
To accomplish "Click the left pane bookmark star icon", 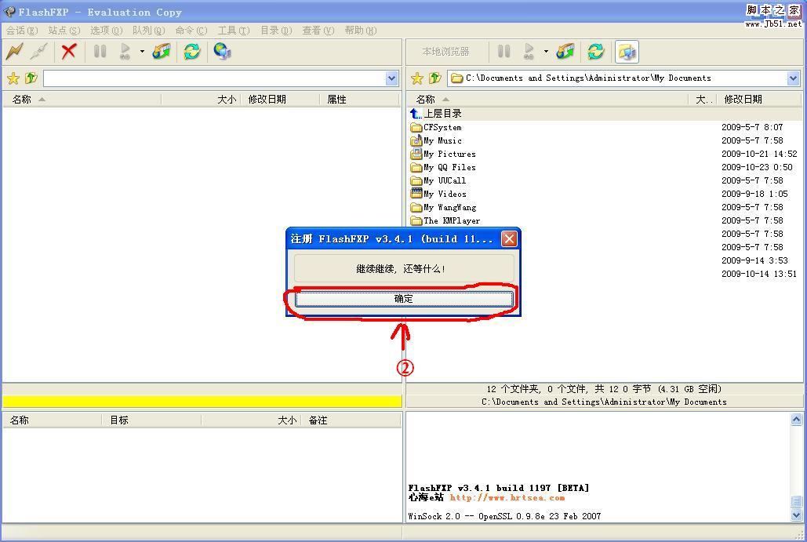I will [x=13, y=78].
